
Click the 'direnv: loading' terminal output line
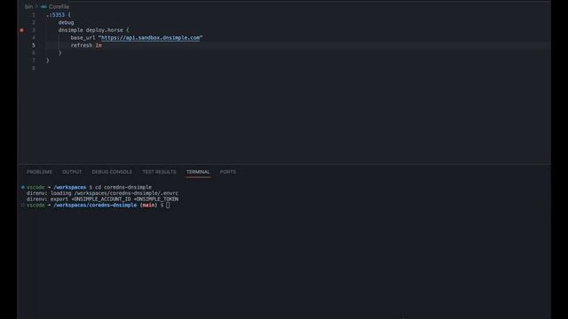(102, 193)
